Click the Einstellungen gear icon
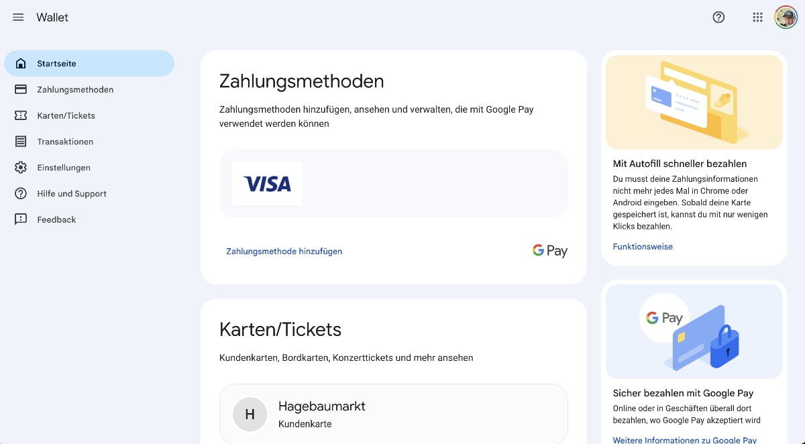Image resolution: width=805 pixels, height=444 pixels. tap(20, 167)
